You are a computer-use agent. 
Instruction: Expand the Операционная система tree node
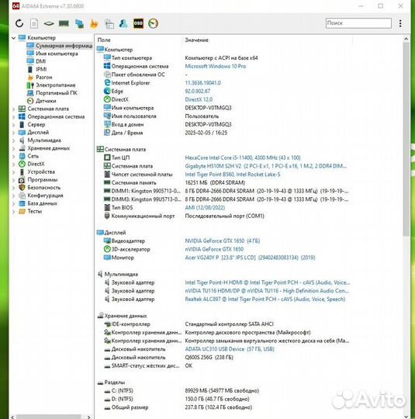pyautogui.click(x=14, y=116)
